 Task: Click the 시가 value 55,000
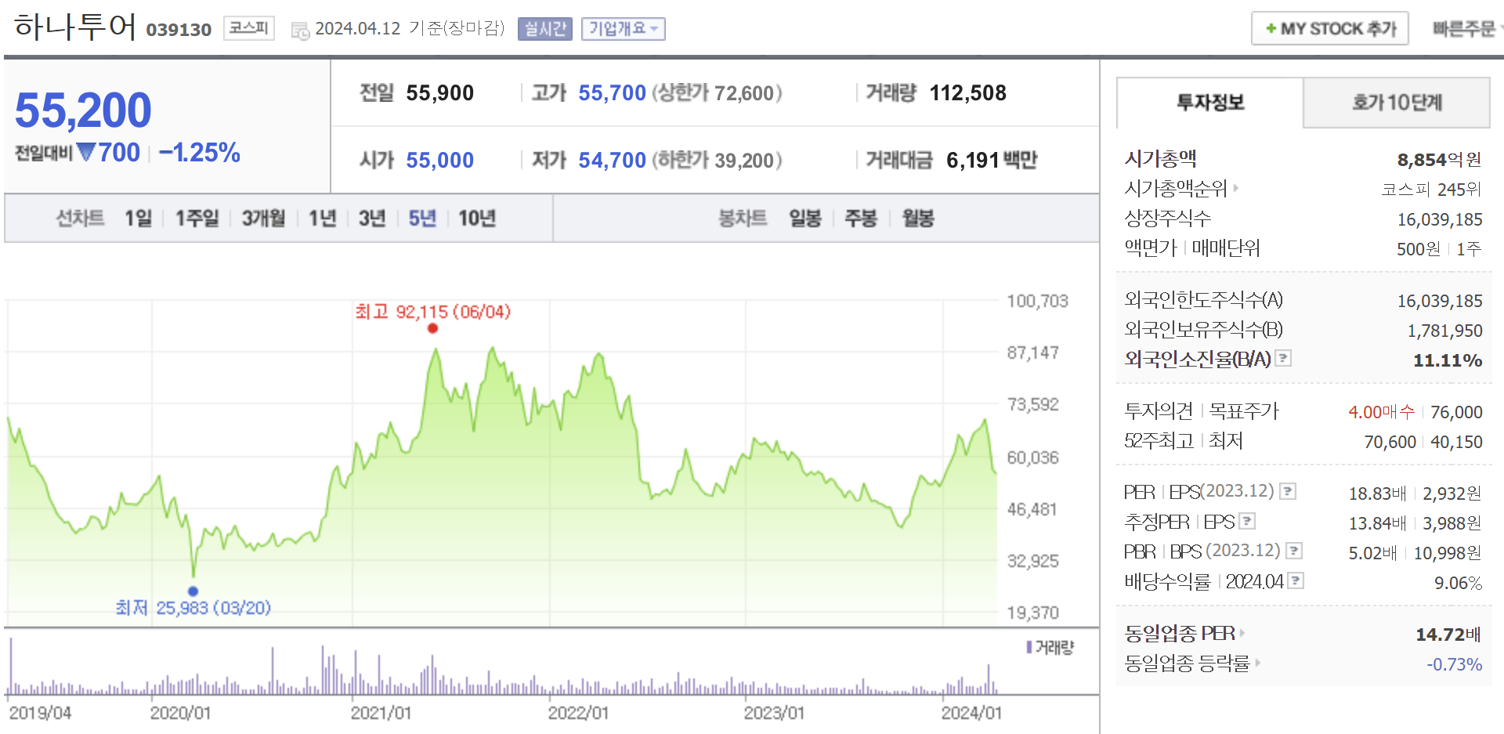(439, 161)
